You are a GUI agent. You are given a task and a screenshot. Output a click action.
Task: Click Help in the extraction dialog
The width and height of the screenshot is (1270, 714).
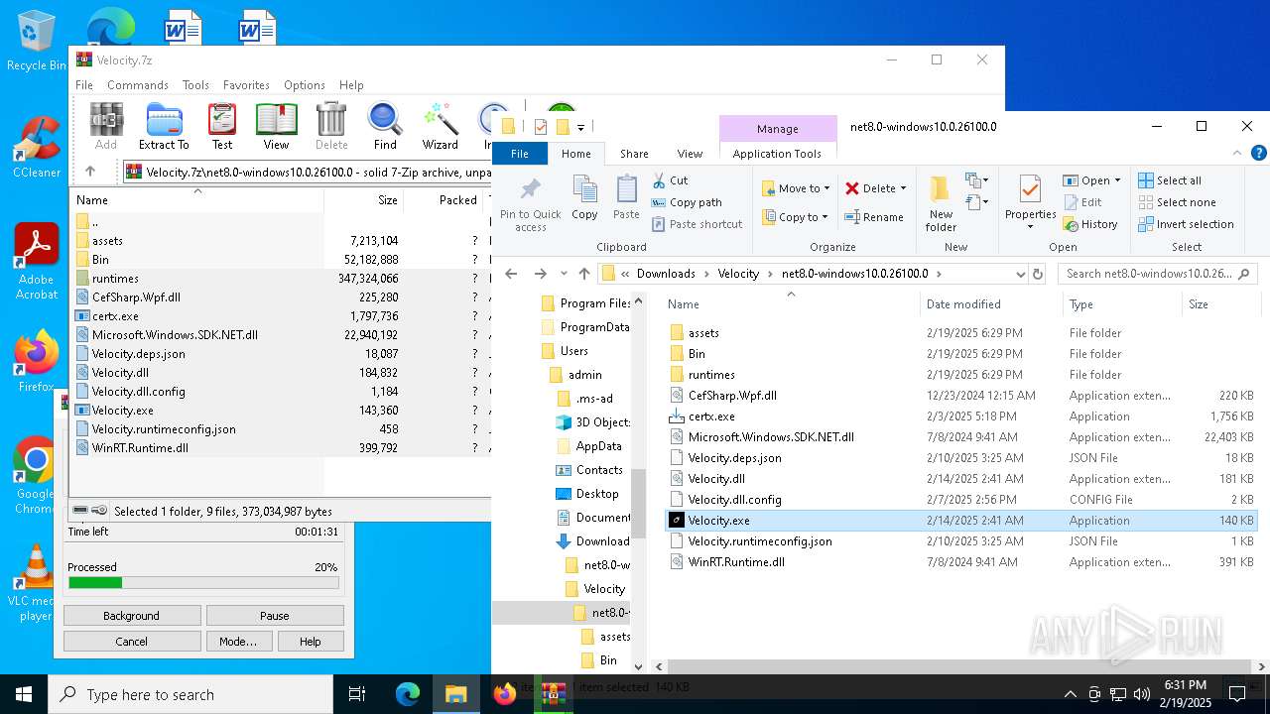pos(311,642)
